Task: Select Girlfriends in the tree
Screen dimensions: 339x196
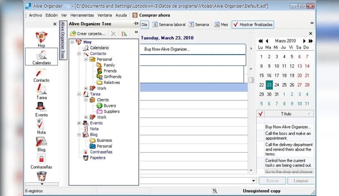Action: [112, 77]
